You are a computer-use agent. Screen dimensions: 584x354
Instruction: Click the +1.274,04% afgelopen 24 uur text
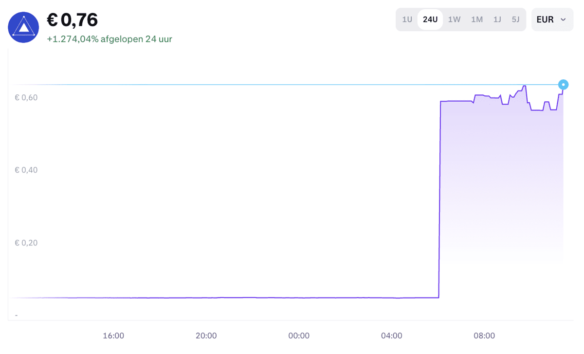tap(109, 39)
